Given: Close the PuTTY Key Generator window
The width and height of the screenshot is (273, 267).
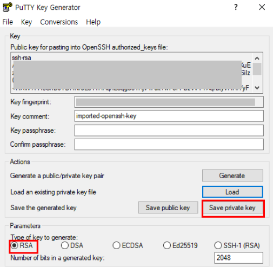Looking at the screenshot, I should pos(262,7).
